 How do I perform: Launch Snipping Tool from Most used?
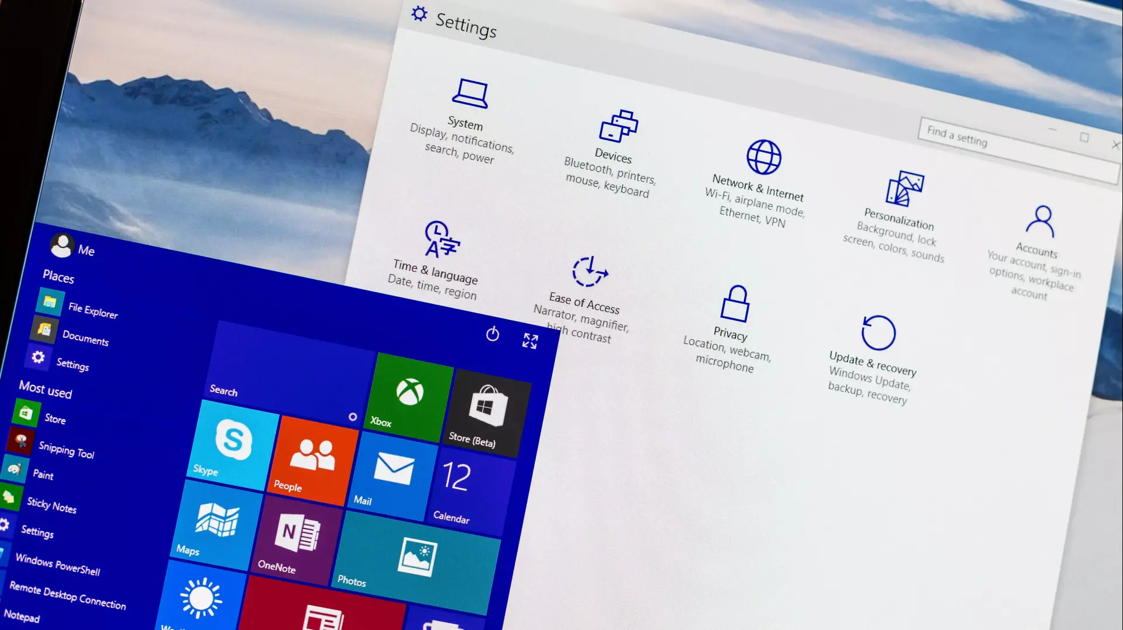pos(52,446)
